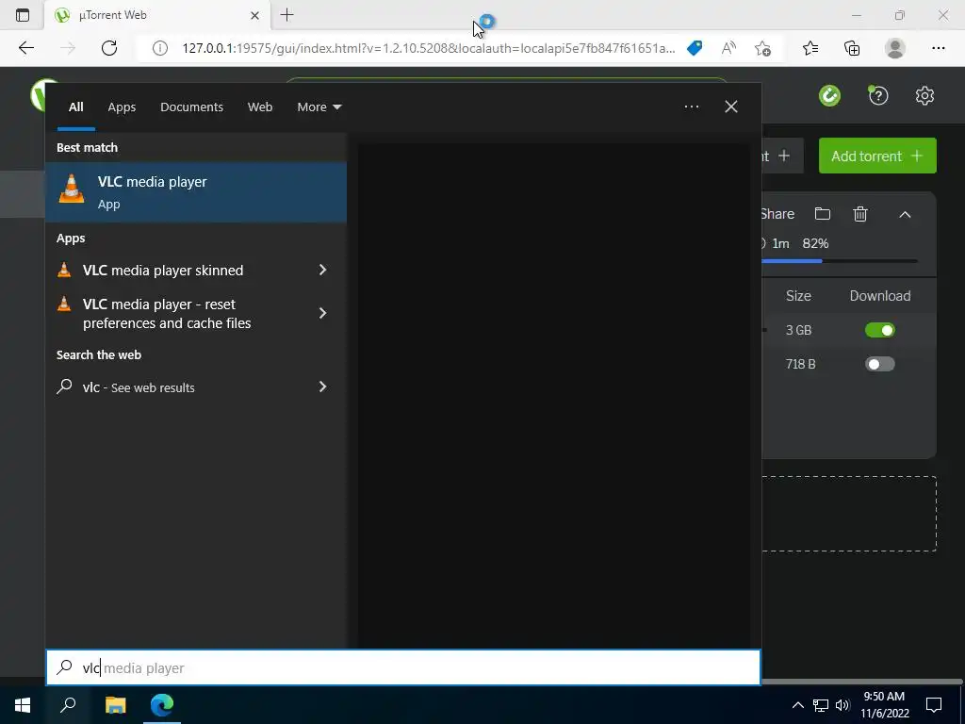
Task: Open Windows Start menu
Action: click(23, 705)
